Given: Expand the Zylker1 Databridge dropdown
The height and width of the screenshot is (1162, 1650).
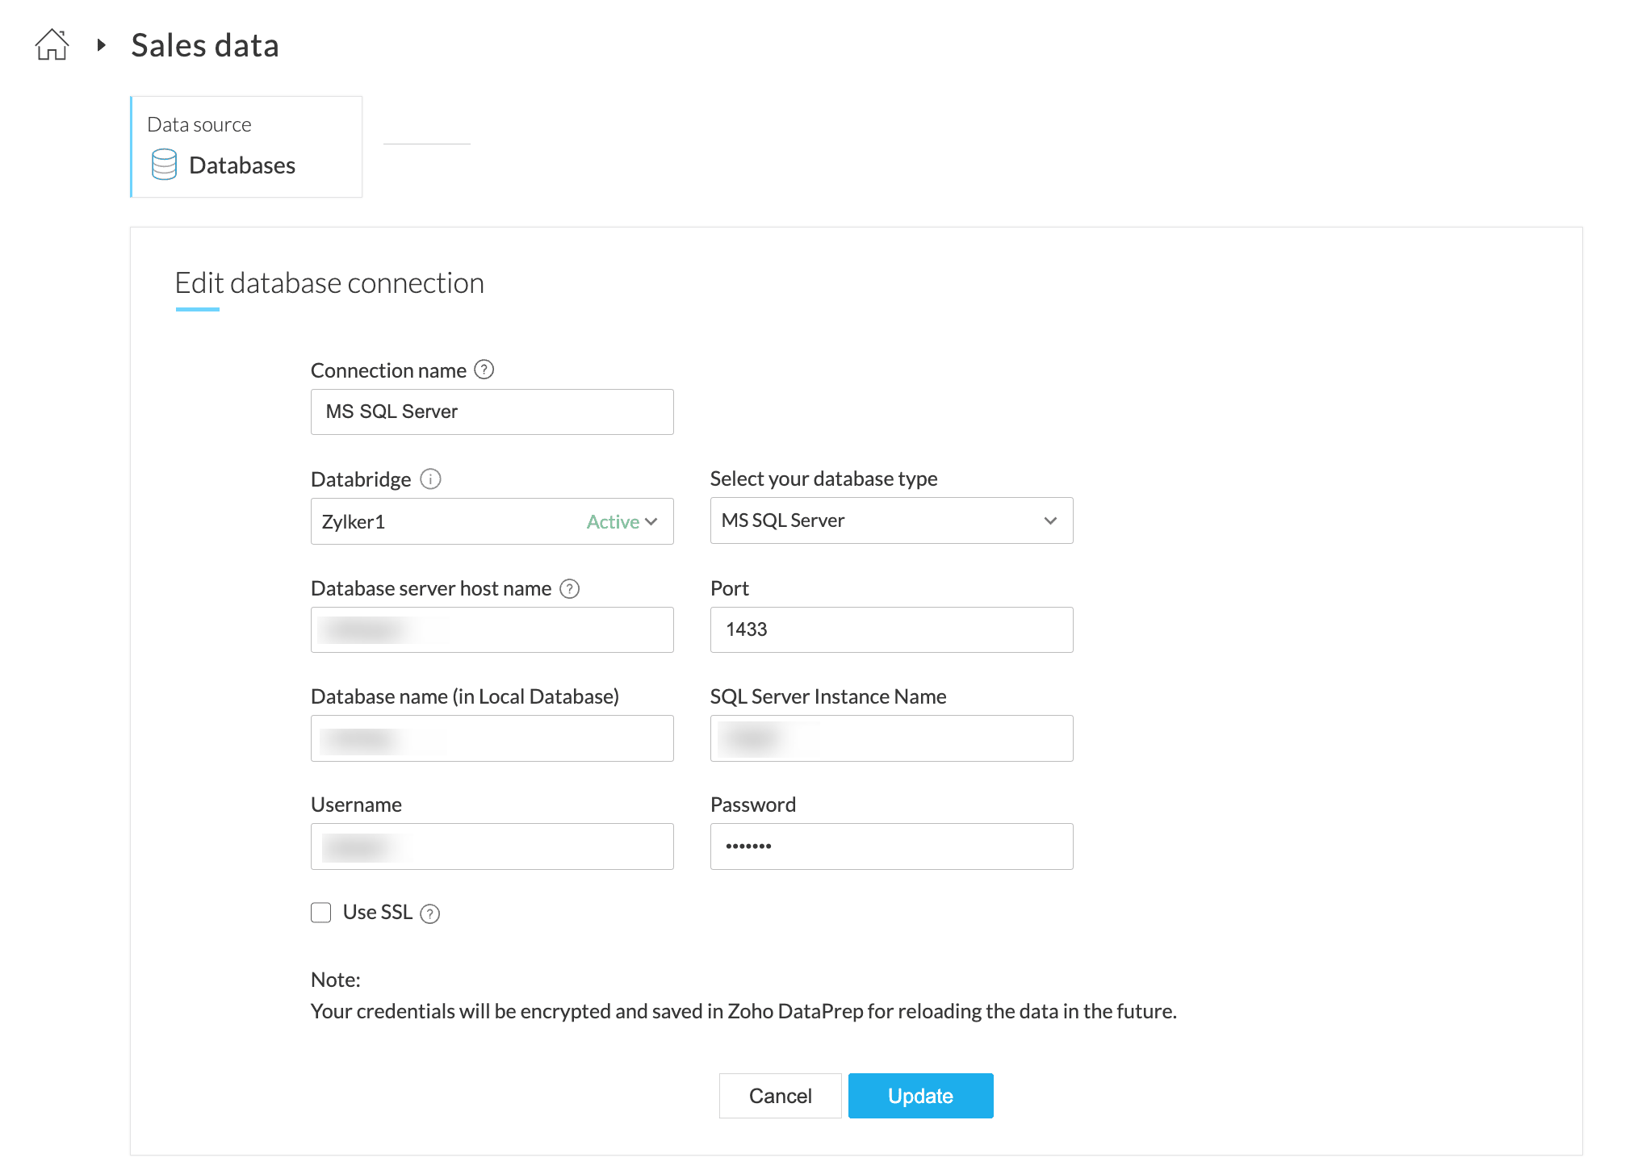Looking at the screenshot, I should click(x=452, y=522).
